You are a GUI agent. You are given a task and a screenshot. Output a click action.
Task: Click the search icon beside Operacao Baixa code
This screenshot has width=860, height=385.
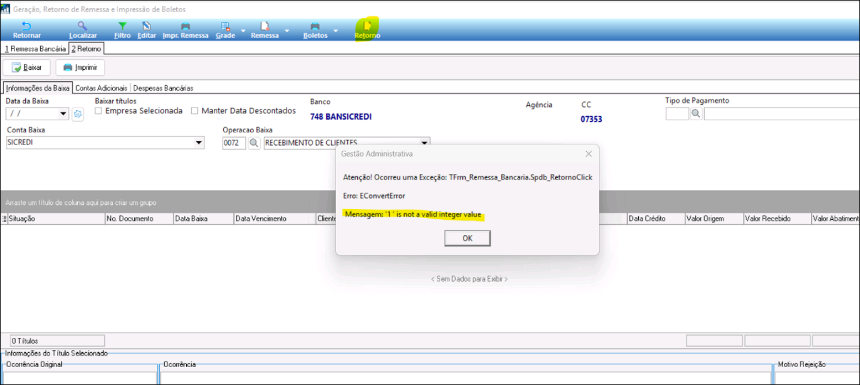[x=254, y=143]
